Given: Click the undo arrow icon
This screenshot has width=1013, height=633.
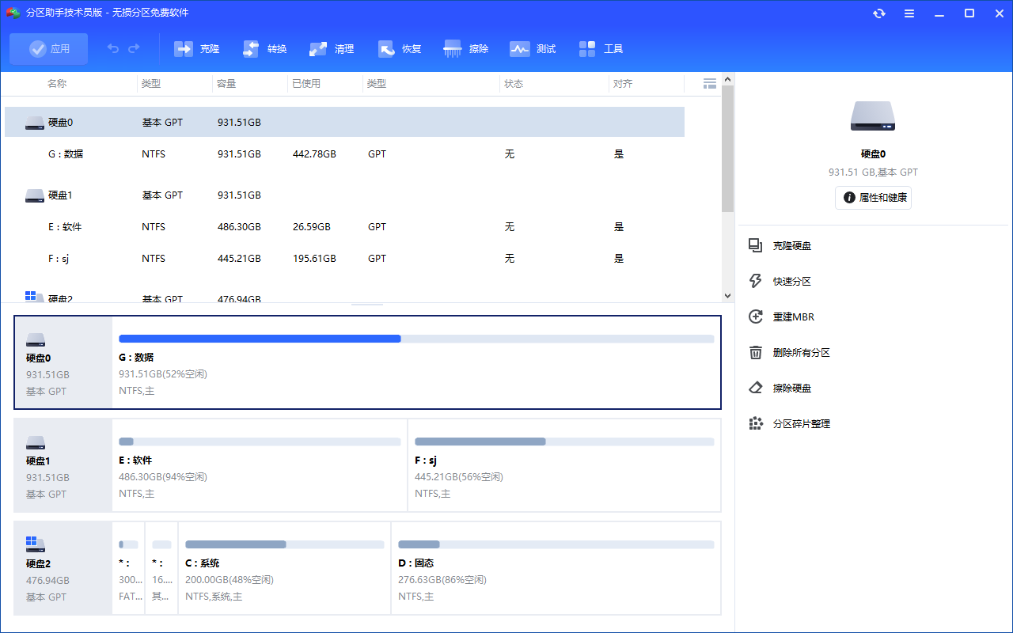Looking at the screenshot, I should (113, 49).
